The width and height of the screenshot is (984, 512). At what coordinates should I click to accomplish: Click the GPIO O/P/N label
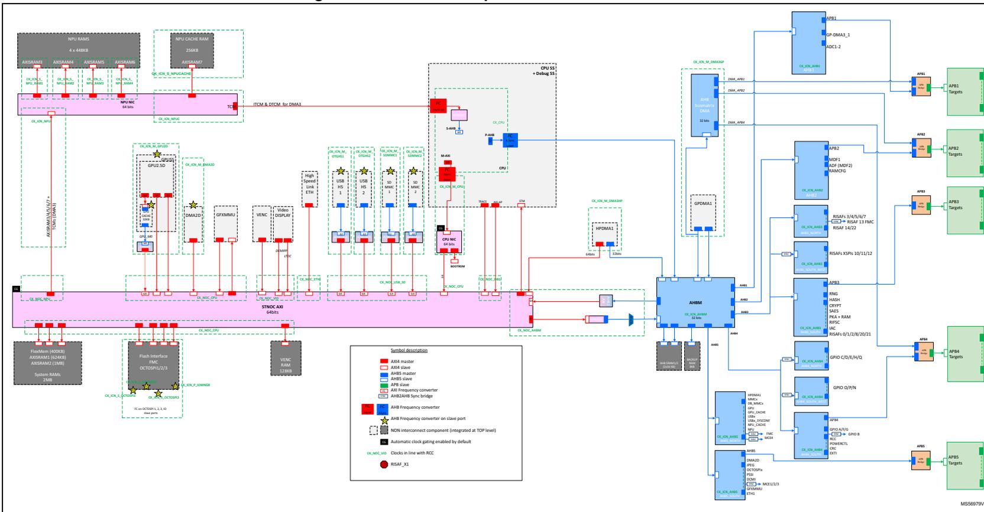[844, 387]
